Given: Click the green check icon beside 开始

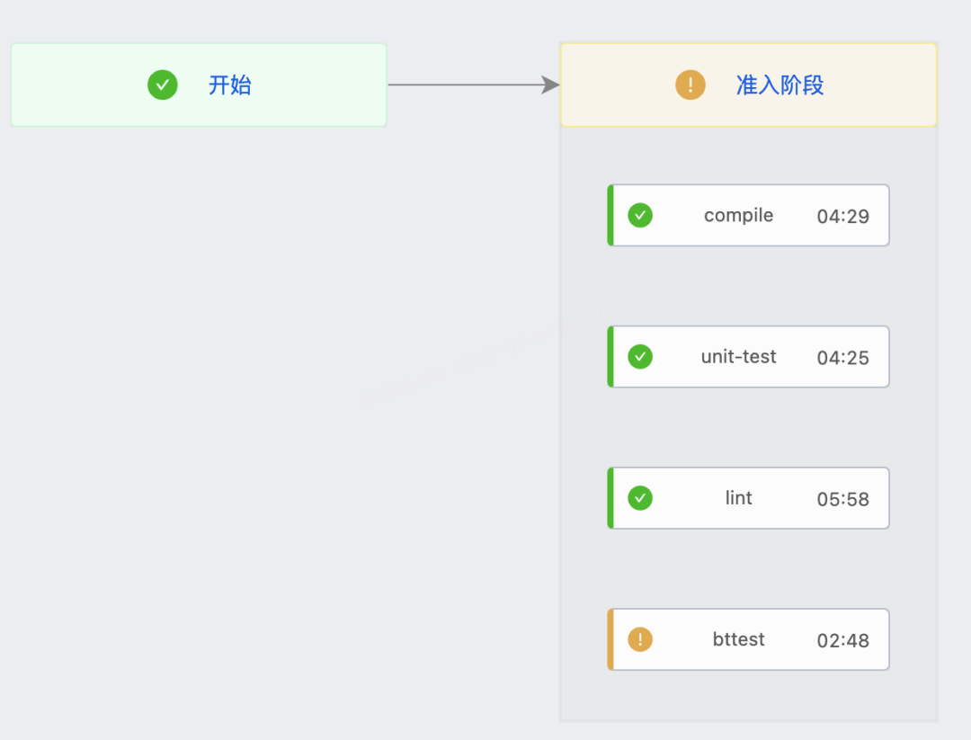Looking at the screenshot, I should [x=163, y=85].
